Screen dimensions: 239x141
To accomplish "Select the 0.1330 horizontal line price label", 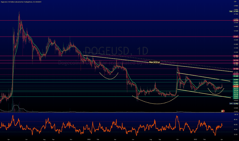I will point(236,69).
